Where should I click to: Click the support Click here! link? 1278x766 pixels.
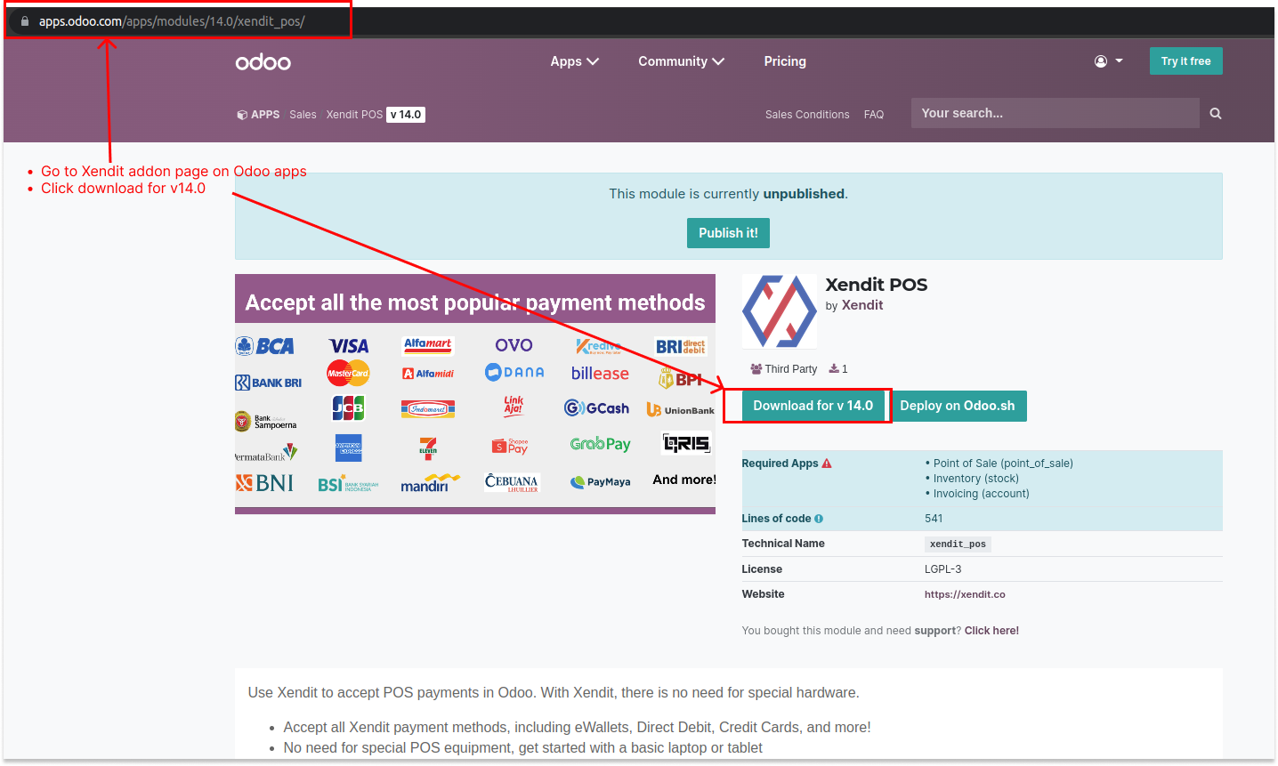point(991,631)
